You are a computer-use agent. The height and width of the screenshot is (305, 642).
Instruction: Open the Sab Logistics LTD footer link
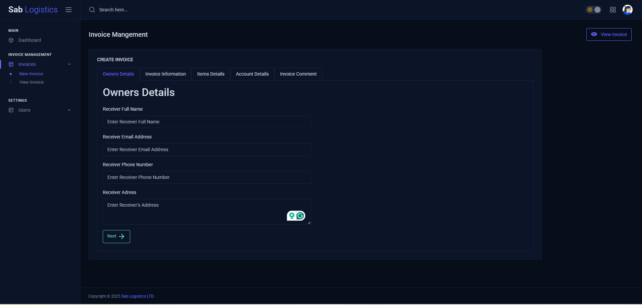138,296
